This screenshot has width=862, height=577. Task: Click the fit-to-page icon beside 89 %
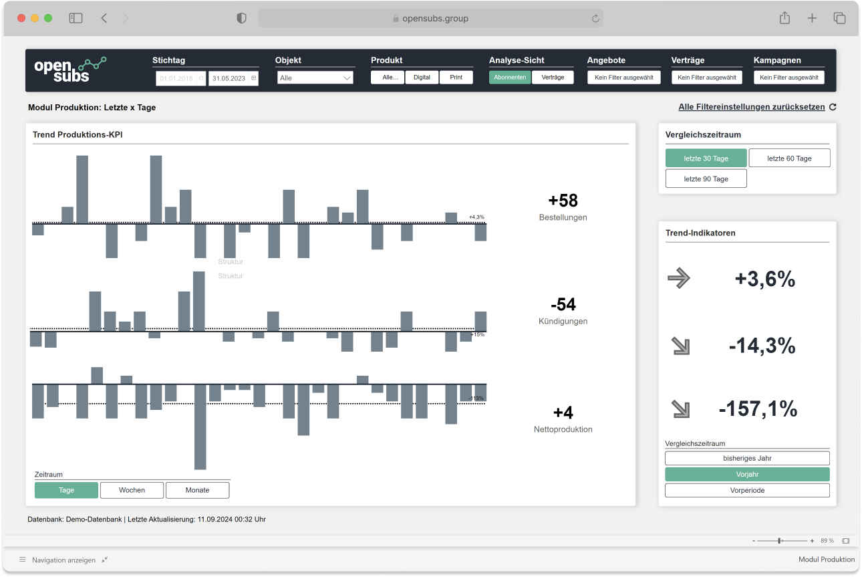(x=845, y=540)
